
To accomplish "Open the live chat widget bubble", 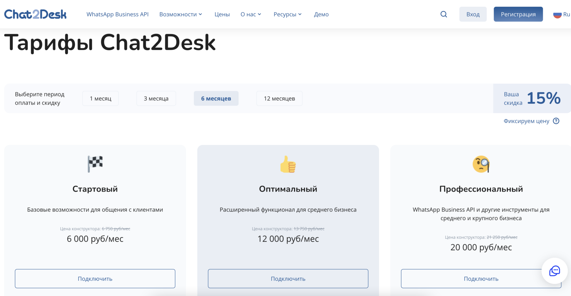I will click(554, 271).
